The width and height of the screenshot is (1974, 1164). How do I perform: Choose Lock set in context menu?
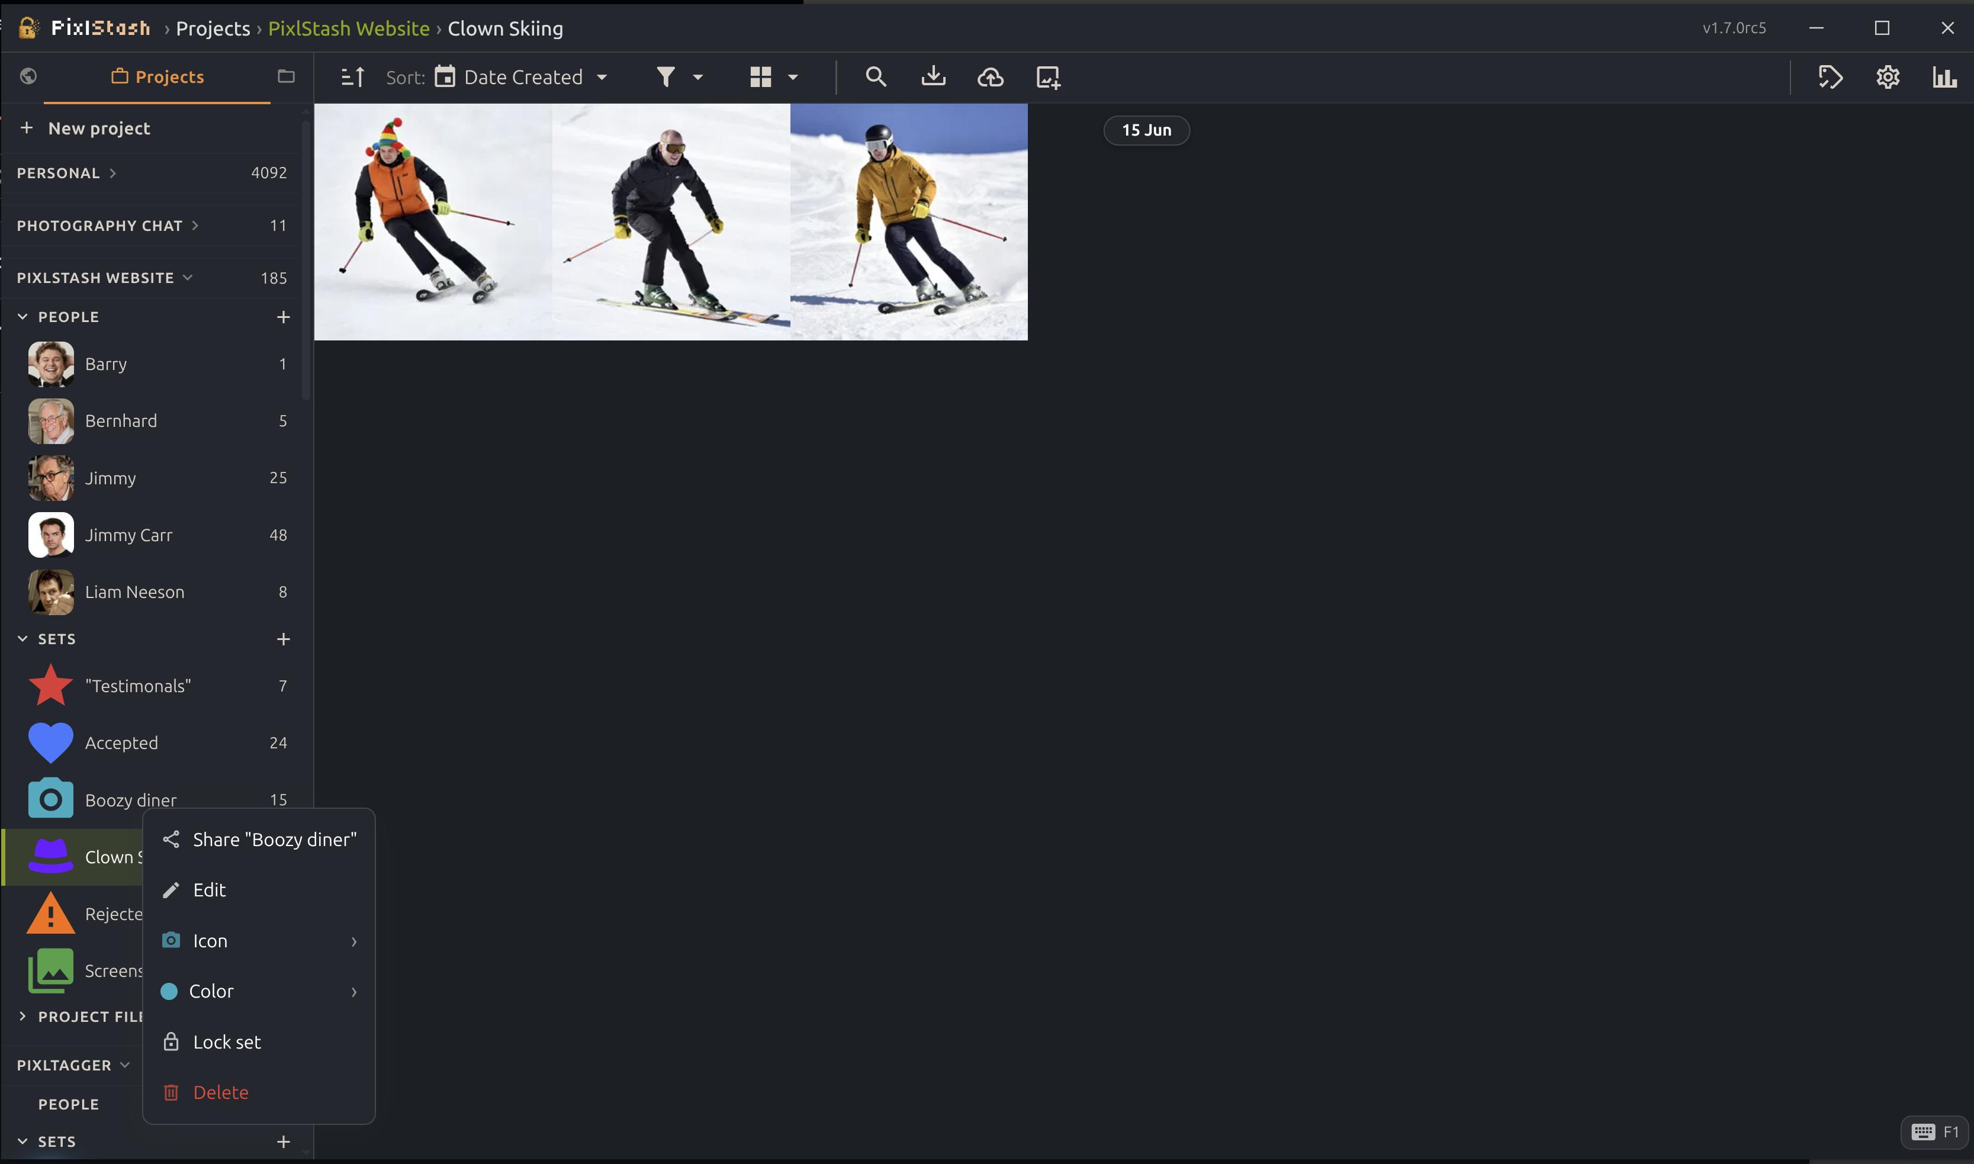coord(259,1043)
